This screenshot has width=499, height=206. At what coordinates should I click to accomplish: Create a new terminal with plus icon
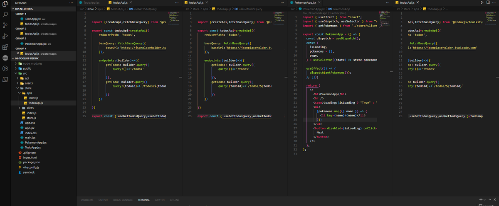click(481, 200)
